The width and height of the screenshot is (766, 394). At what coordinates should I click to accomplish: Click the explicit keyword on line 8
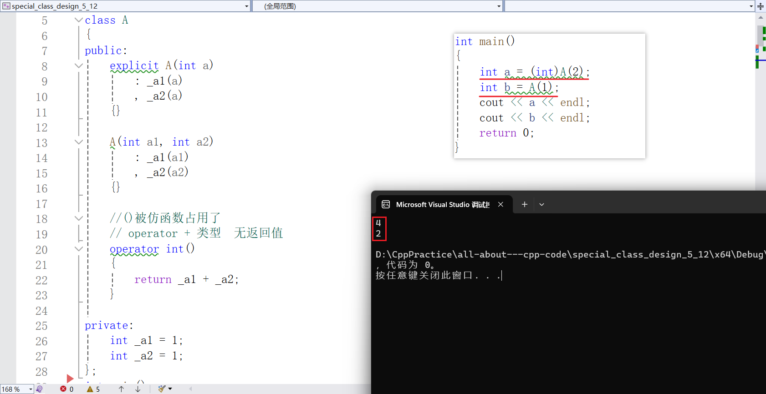point(134,66)
